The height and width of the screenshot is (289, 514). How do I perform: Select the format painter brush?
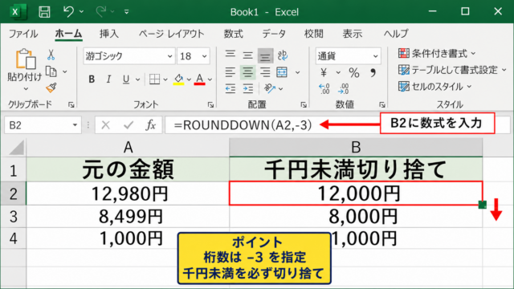pos(51,88)
